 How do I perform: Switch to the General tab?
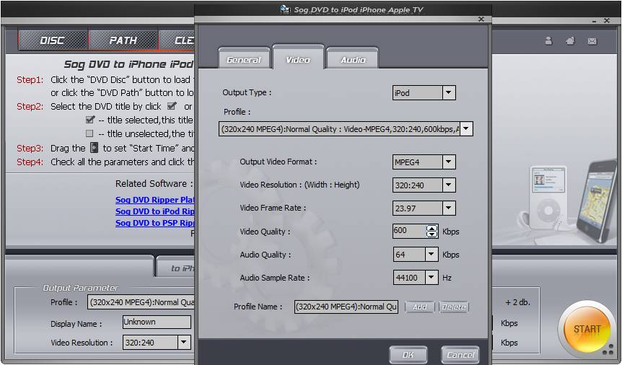click(244, 60)
